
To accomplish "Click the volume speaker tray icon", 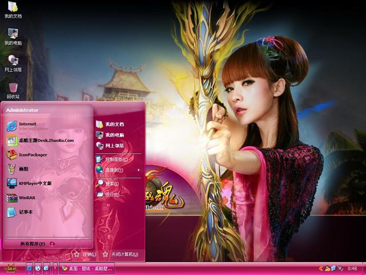I will 340,269.
